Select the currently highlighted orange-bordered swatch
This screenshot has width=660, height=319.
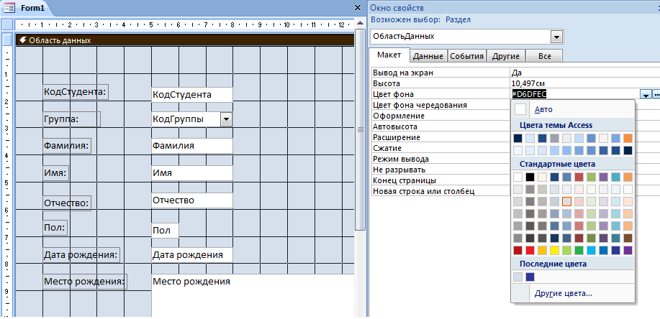pos(566,201)
